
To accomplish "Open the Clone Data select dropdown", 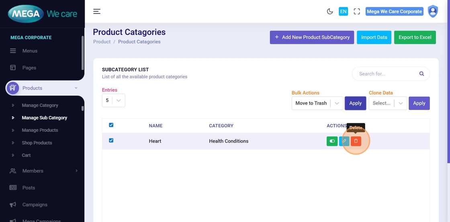I will click(x=388, y=103).
